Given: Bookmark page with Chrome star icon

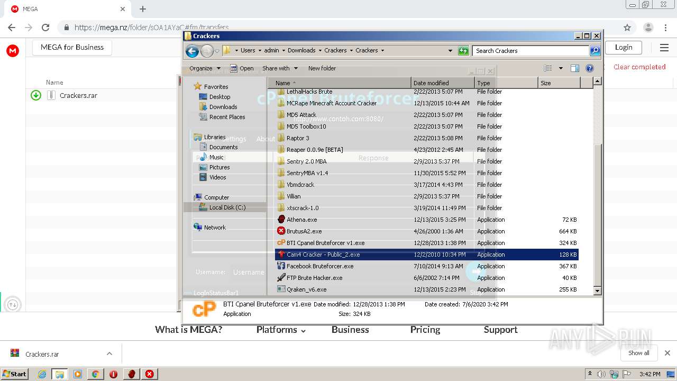Looking at the screenshot, I should point(627,28).
